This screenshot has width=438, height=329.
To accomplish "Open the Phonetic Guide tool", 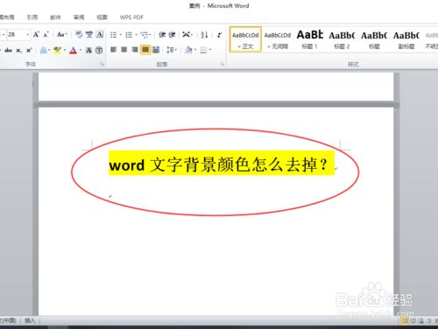I will (89, 34).
